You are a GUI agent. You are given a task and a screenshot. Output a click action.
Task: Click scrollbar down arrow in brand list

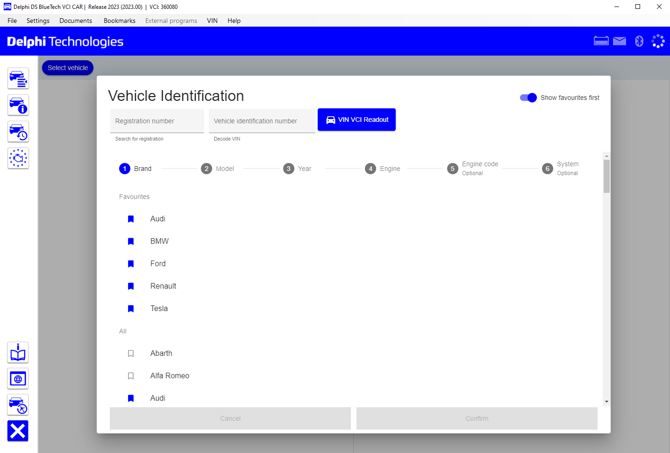coord(606,402)
